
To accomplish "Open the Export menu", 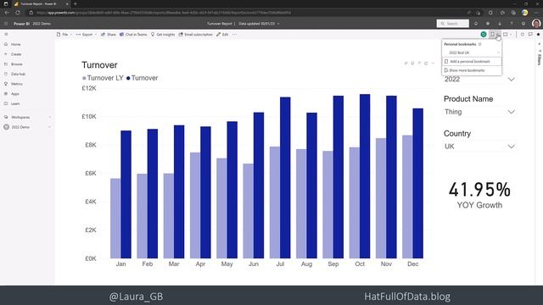I will tap(87, 35).
